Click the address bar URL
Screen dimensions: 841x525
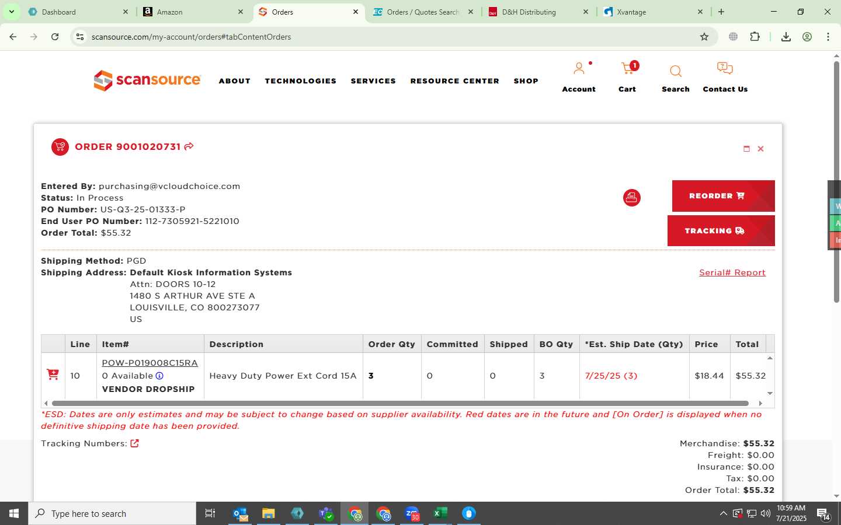click(191, 37)
